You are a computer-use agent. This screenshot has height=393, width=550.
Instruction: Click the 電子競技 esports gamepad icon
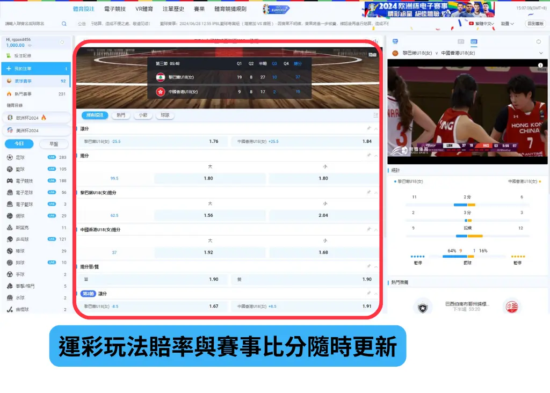pyautogui.click(x=10, y=180)
